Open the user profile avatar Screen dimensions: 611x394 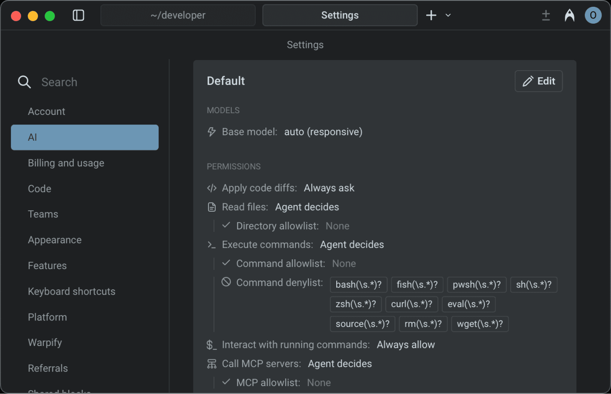click(x=593, y=15)
